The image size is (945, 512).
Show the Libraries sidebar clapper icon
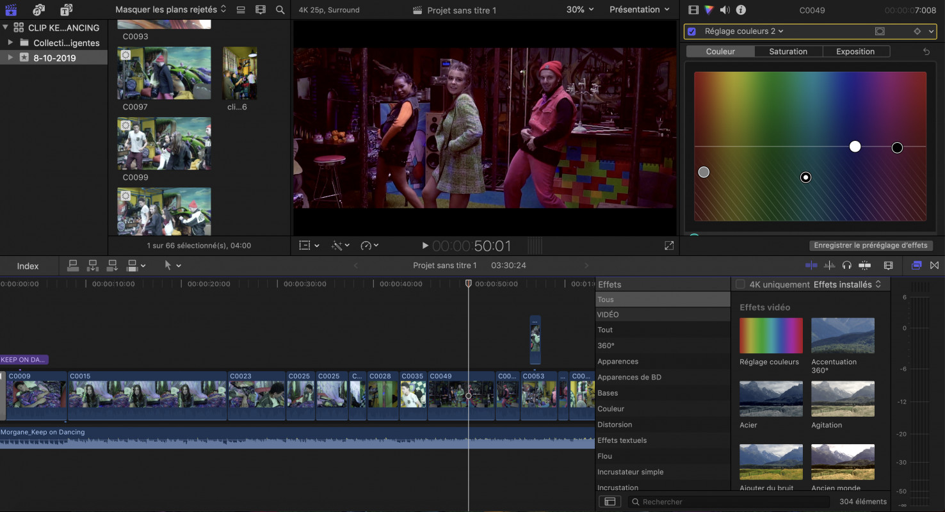click(10, 10)
